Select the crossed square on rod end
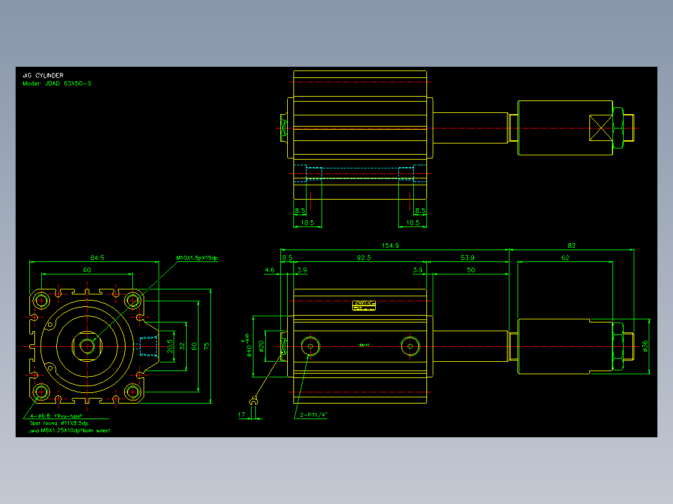The height and width of the screenshot is (504, 673). (x=601, y=128)
